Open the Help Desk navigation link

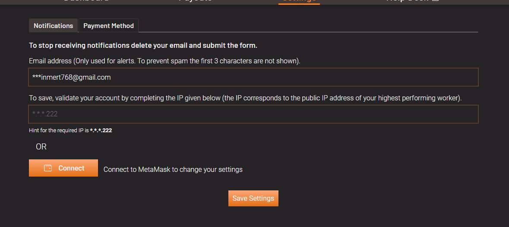click(407, 1)
